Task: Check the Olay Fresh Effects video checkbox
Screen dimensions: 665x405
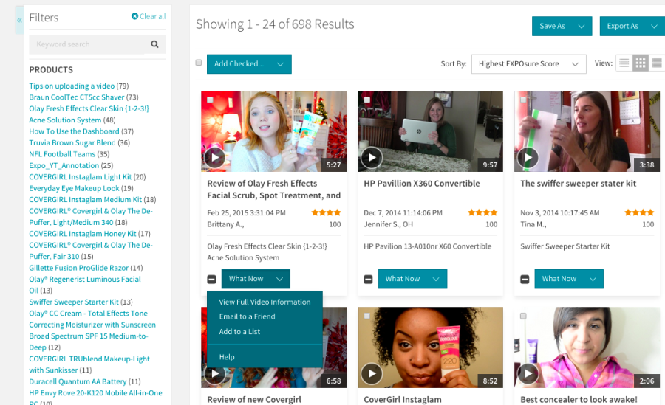Action: [x=210, y=100]
